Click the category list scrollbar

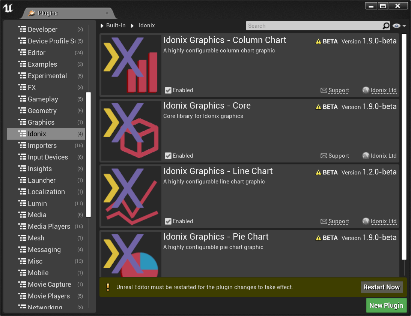click(x=88, y=155)
